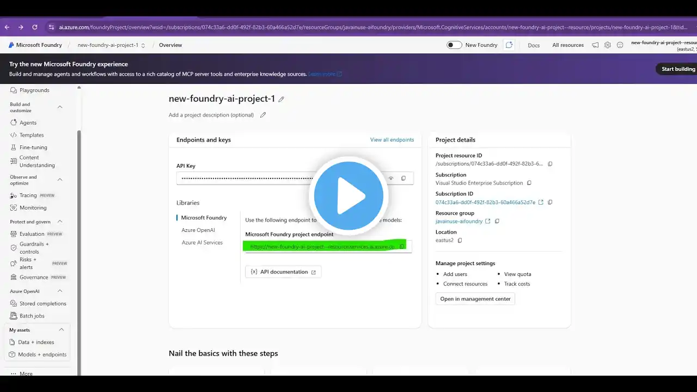Copy the Project resource ID
This screenshot has height=392, width=697.
pos(550,164)
